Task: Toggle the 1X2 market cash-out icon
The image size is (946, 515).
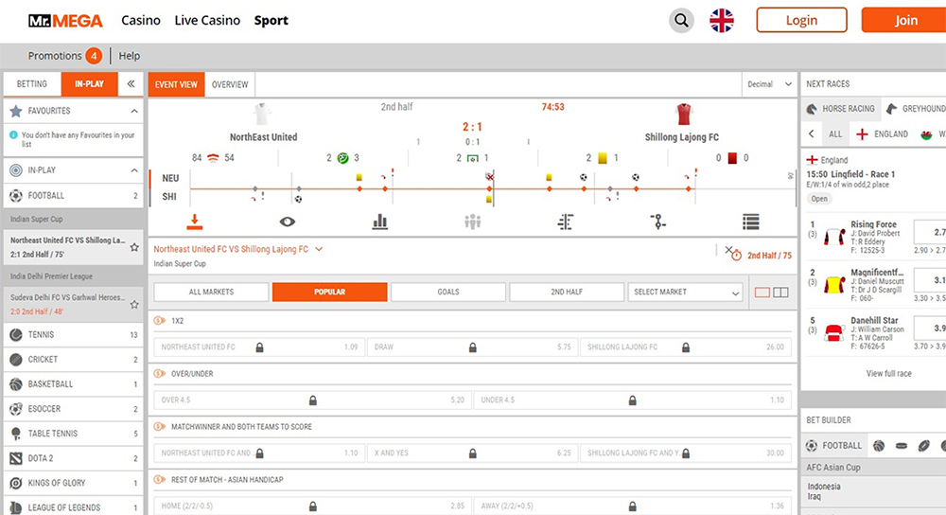Action: (159, 321)
